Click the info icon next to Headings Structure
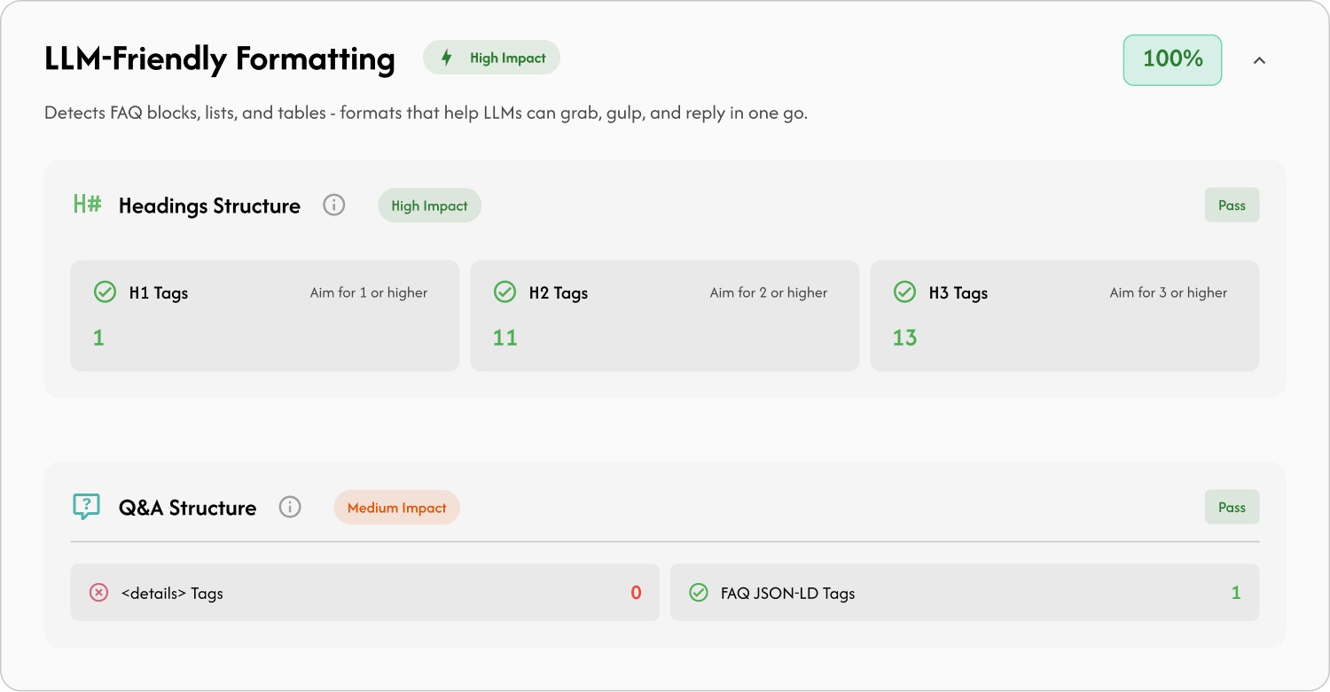The image size is (1330, 692). coord(333,205)
